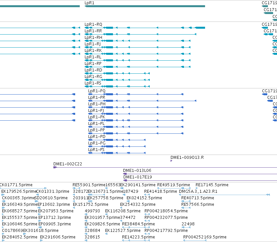Open EST CK00365.3prime
277x242 pixels.
19,198
